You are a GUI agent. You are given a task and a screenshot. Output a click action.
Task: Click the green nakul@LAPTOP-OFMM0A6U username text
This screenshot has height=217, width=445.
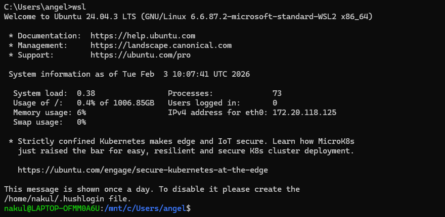click(52, 208)
